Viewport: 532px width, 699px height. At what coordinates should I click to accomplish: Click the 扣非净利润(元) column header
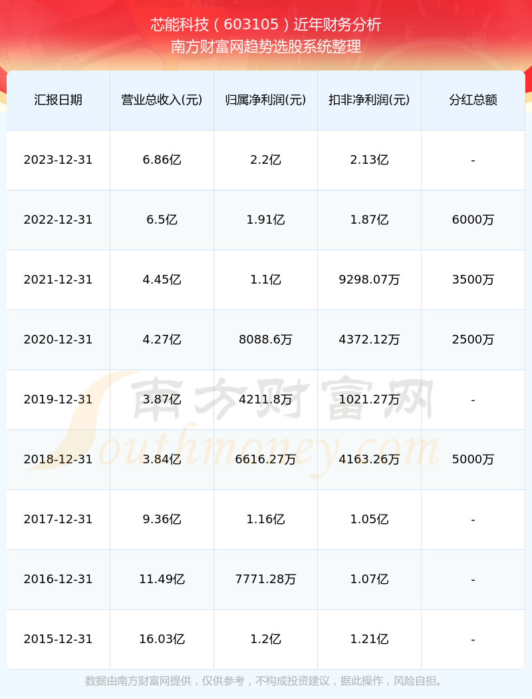369,100
